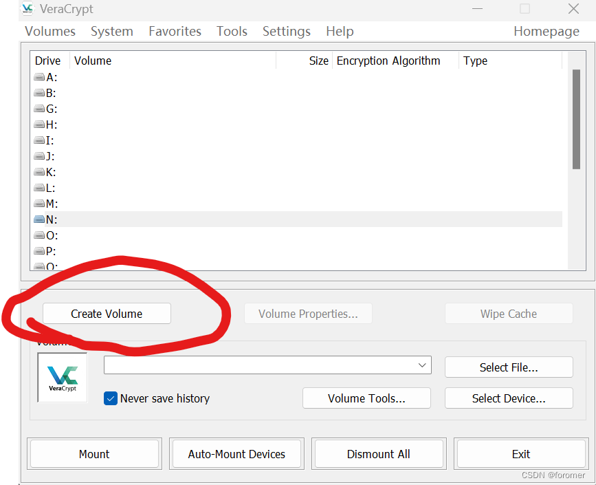The image size is (596, 485).
Task: Open the Tools menu
Action: coord(232,31)
